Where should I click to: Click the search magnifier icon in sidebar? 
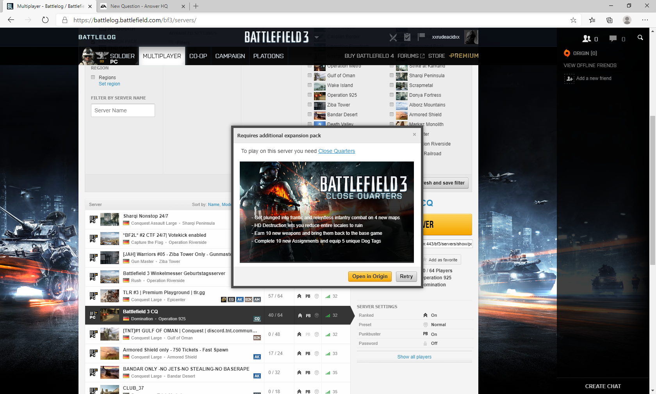pos(640,38)
